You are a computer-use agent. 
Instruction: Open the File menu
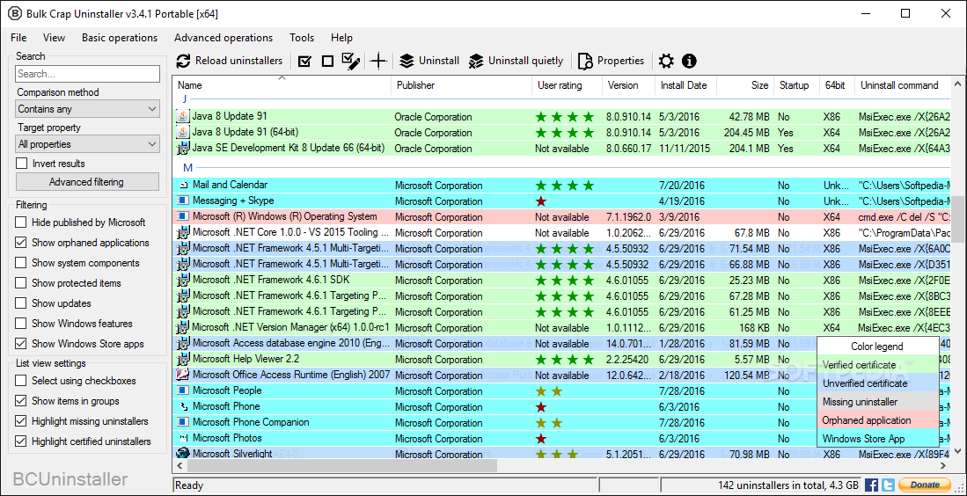pyautogui.click(x=18, y=38)
